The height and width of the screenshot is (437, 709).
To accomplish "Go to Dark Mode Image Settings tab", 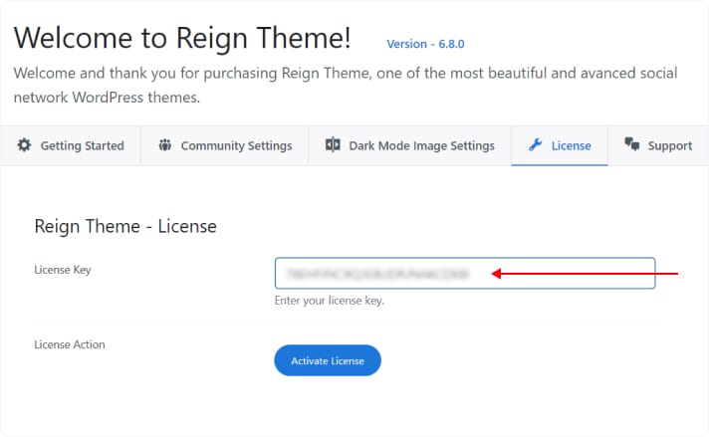I will click(x=421, y=145).
